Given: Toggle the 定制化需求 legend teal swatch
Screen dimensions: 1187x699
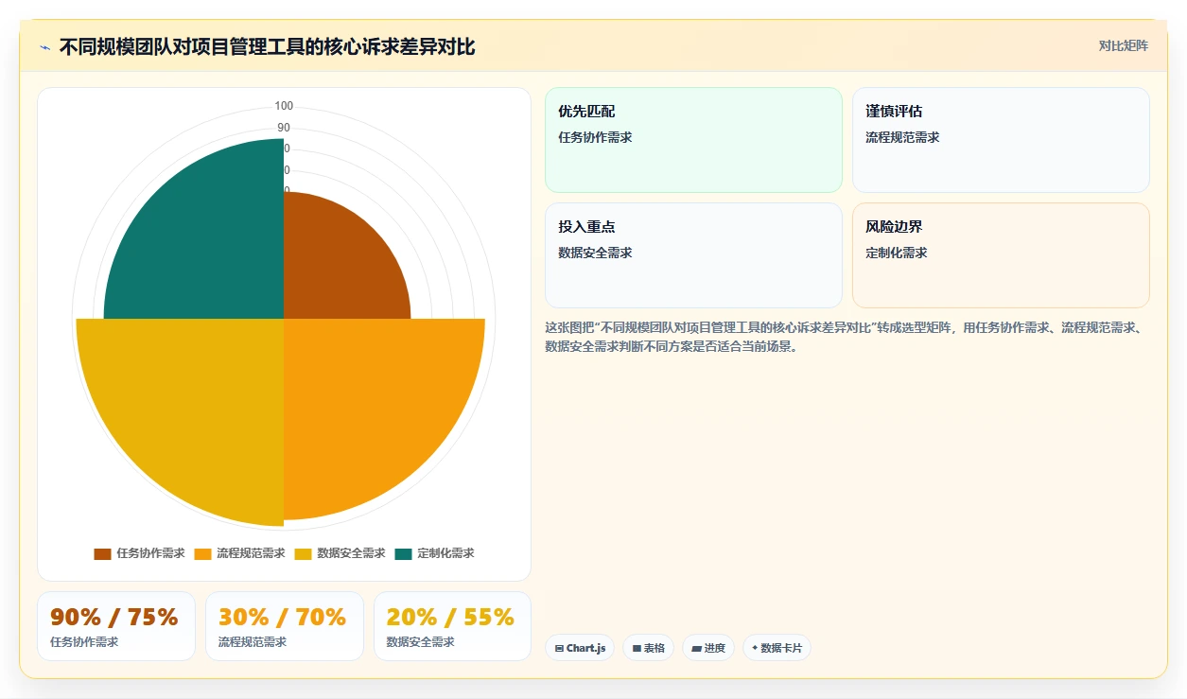Looking at the screenshot, I should click(x=403, y=553).
